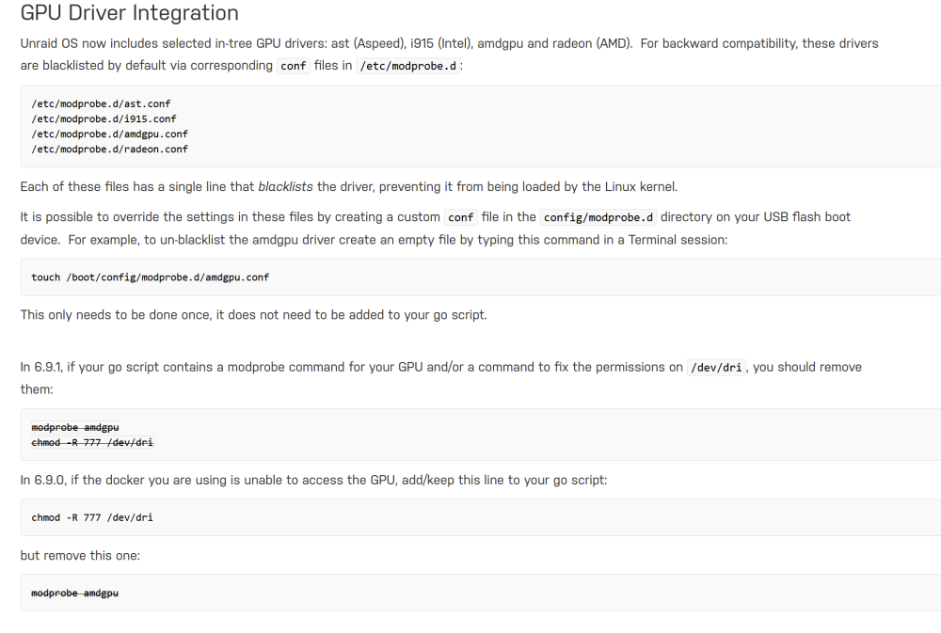The width and height of the screenshot is (941, 633).
Task: Click the struck-through chmod -R 777 line
Action: pyautogui.click(x=92, y=442)
